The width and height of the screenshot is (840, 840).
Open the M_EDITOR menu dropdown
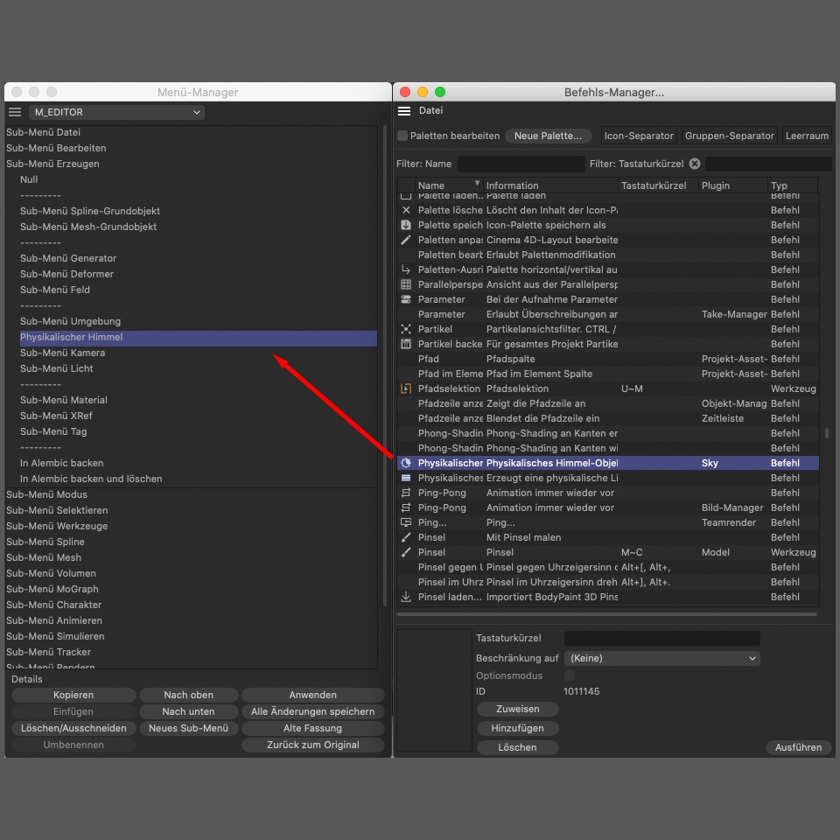[x=117, y=112]
